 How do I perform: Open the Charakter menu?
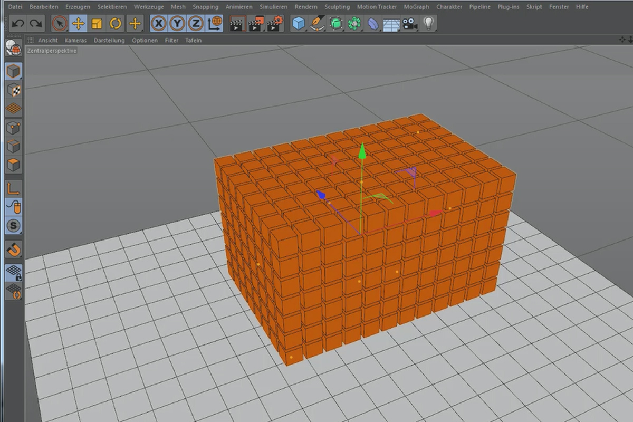(x=449, y=7)
